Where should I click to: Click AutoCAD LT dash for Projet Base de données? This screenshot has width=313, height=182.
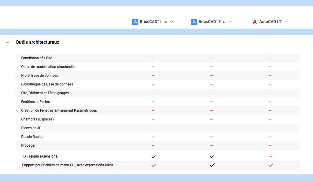point(270,76)
